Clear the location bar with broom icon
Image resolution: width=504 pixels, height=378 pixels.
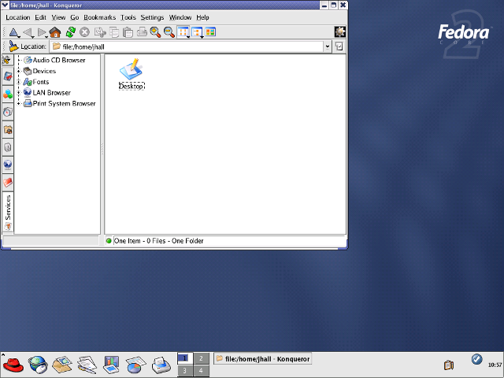coord(13,46)
